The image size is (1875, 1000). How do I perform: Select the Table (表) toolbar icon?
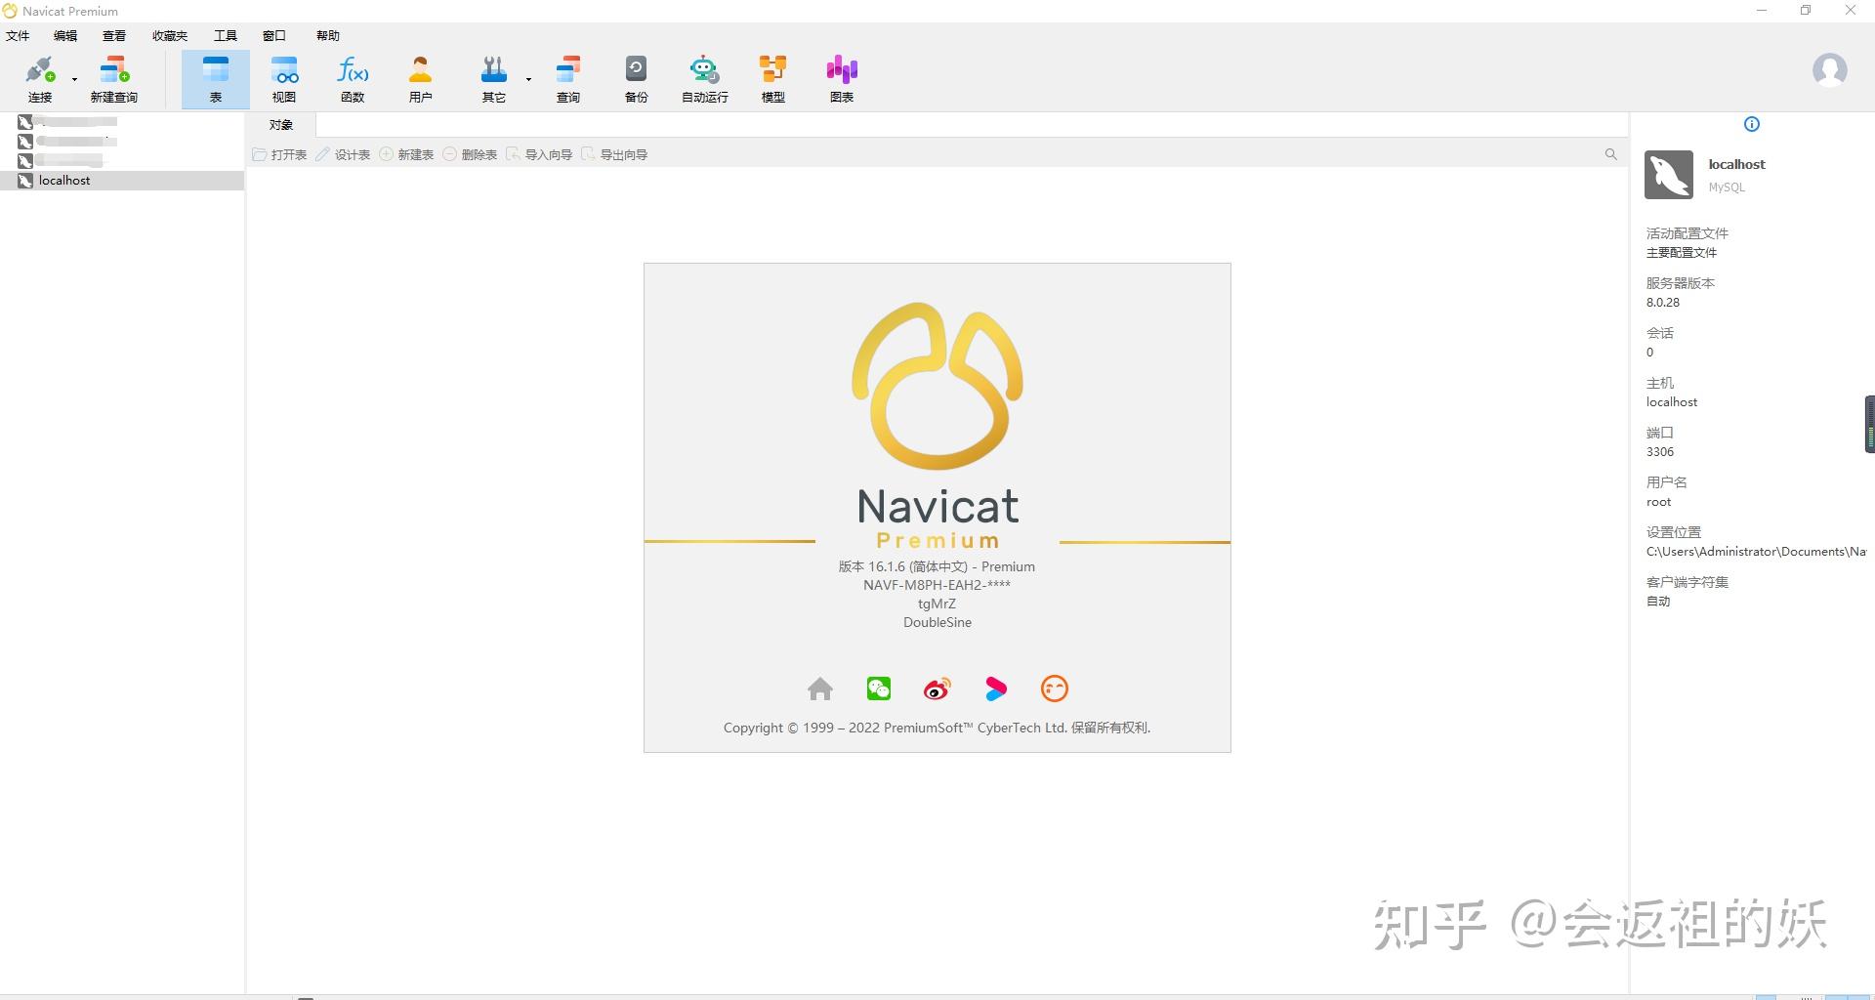[215, 78]
